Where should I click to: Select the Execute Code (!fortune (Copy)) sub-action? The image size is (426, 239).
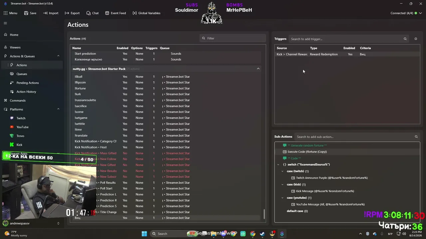click(x=347, y=152)
